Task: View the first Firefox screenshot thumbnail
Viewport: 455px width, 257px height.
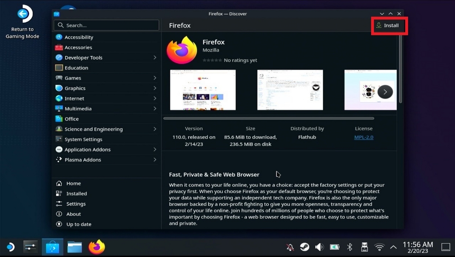Action: [203, 90]
